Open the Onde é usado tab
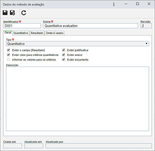Viewport: 155px width, 151px height. 55,33
